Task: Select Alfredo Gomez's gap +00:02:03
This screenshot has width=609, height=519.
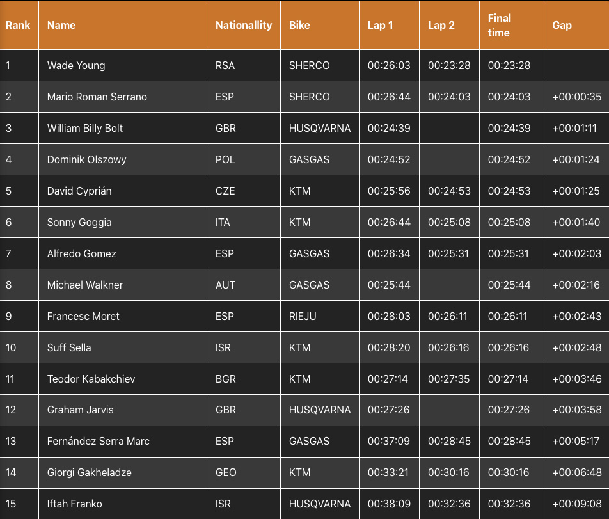Action: point(577,253)
